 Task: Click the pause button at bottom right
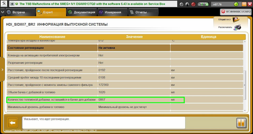[241, 123]
